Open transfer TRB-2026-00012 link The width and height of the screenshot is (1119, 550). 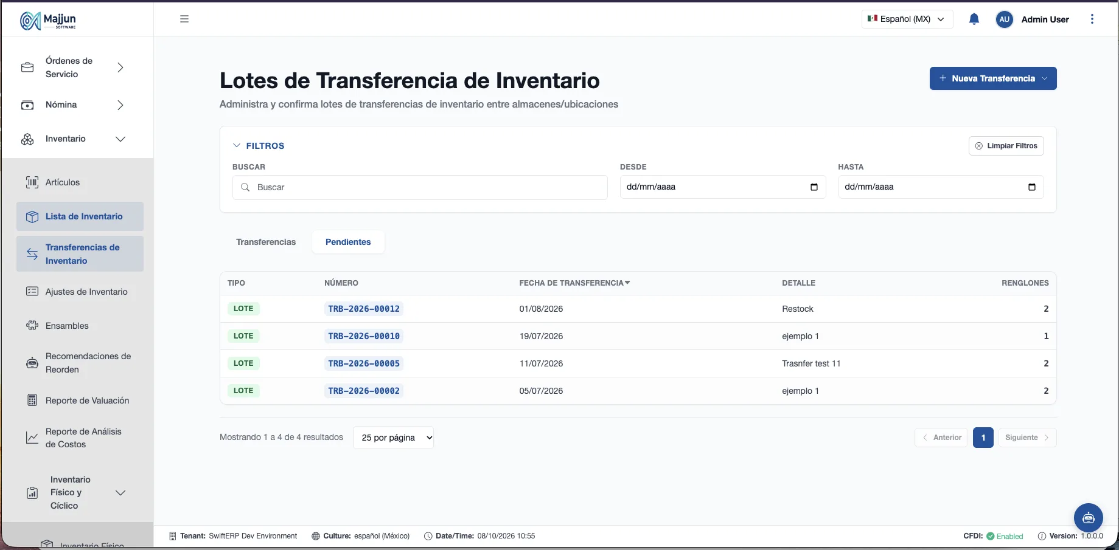(x=364, y=309)
